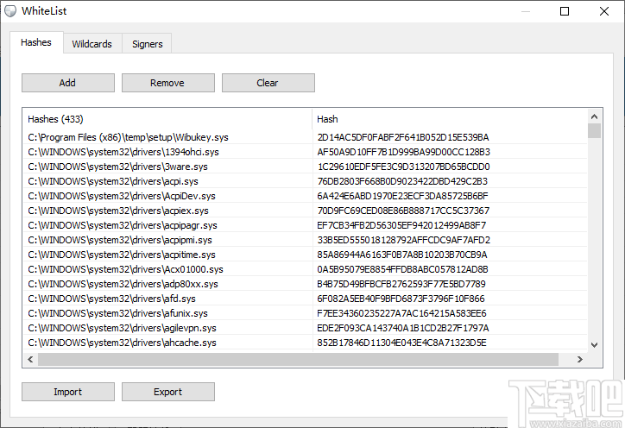
Task: Sort by the Hash column header
Action: [450, 119]
